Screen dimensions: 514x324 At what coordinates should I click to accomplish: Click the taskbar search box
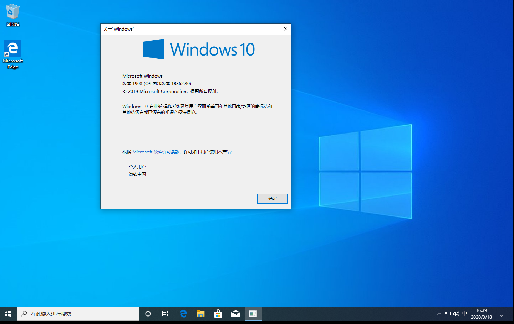pos(78,314)
